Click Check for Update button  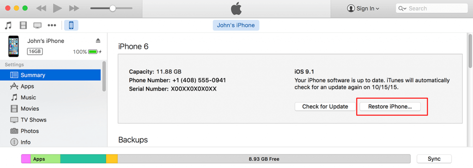(x=325, y=107)
